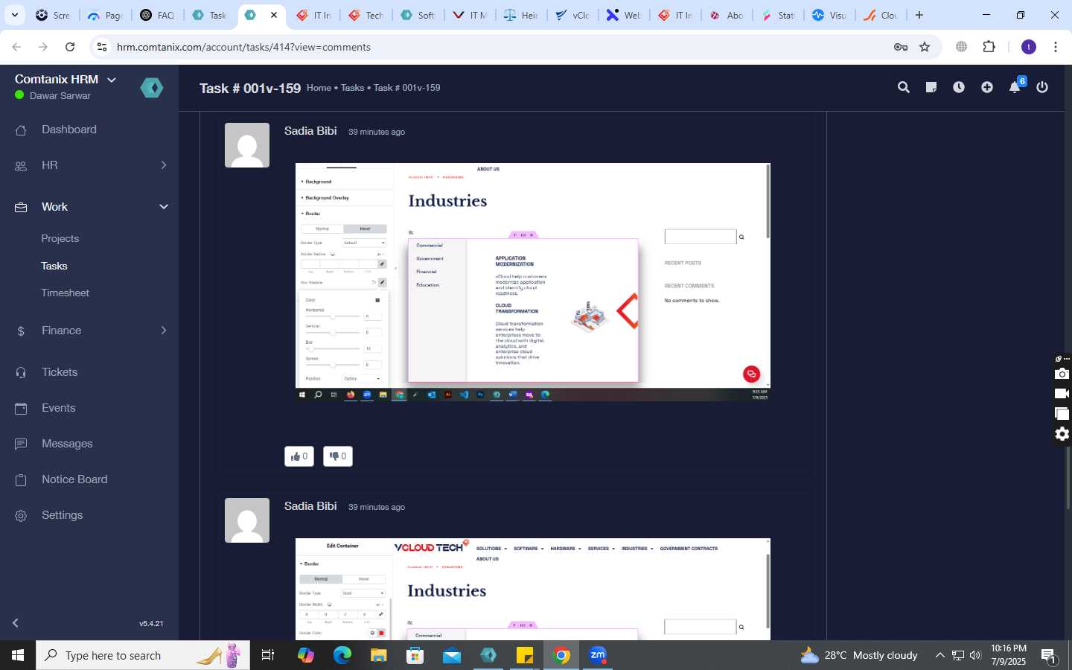Image resolution: width=1072 pixels, height=670 pixels.
Task: Expand the HR sidebar menu
Action: 89,165
